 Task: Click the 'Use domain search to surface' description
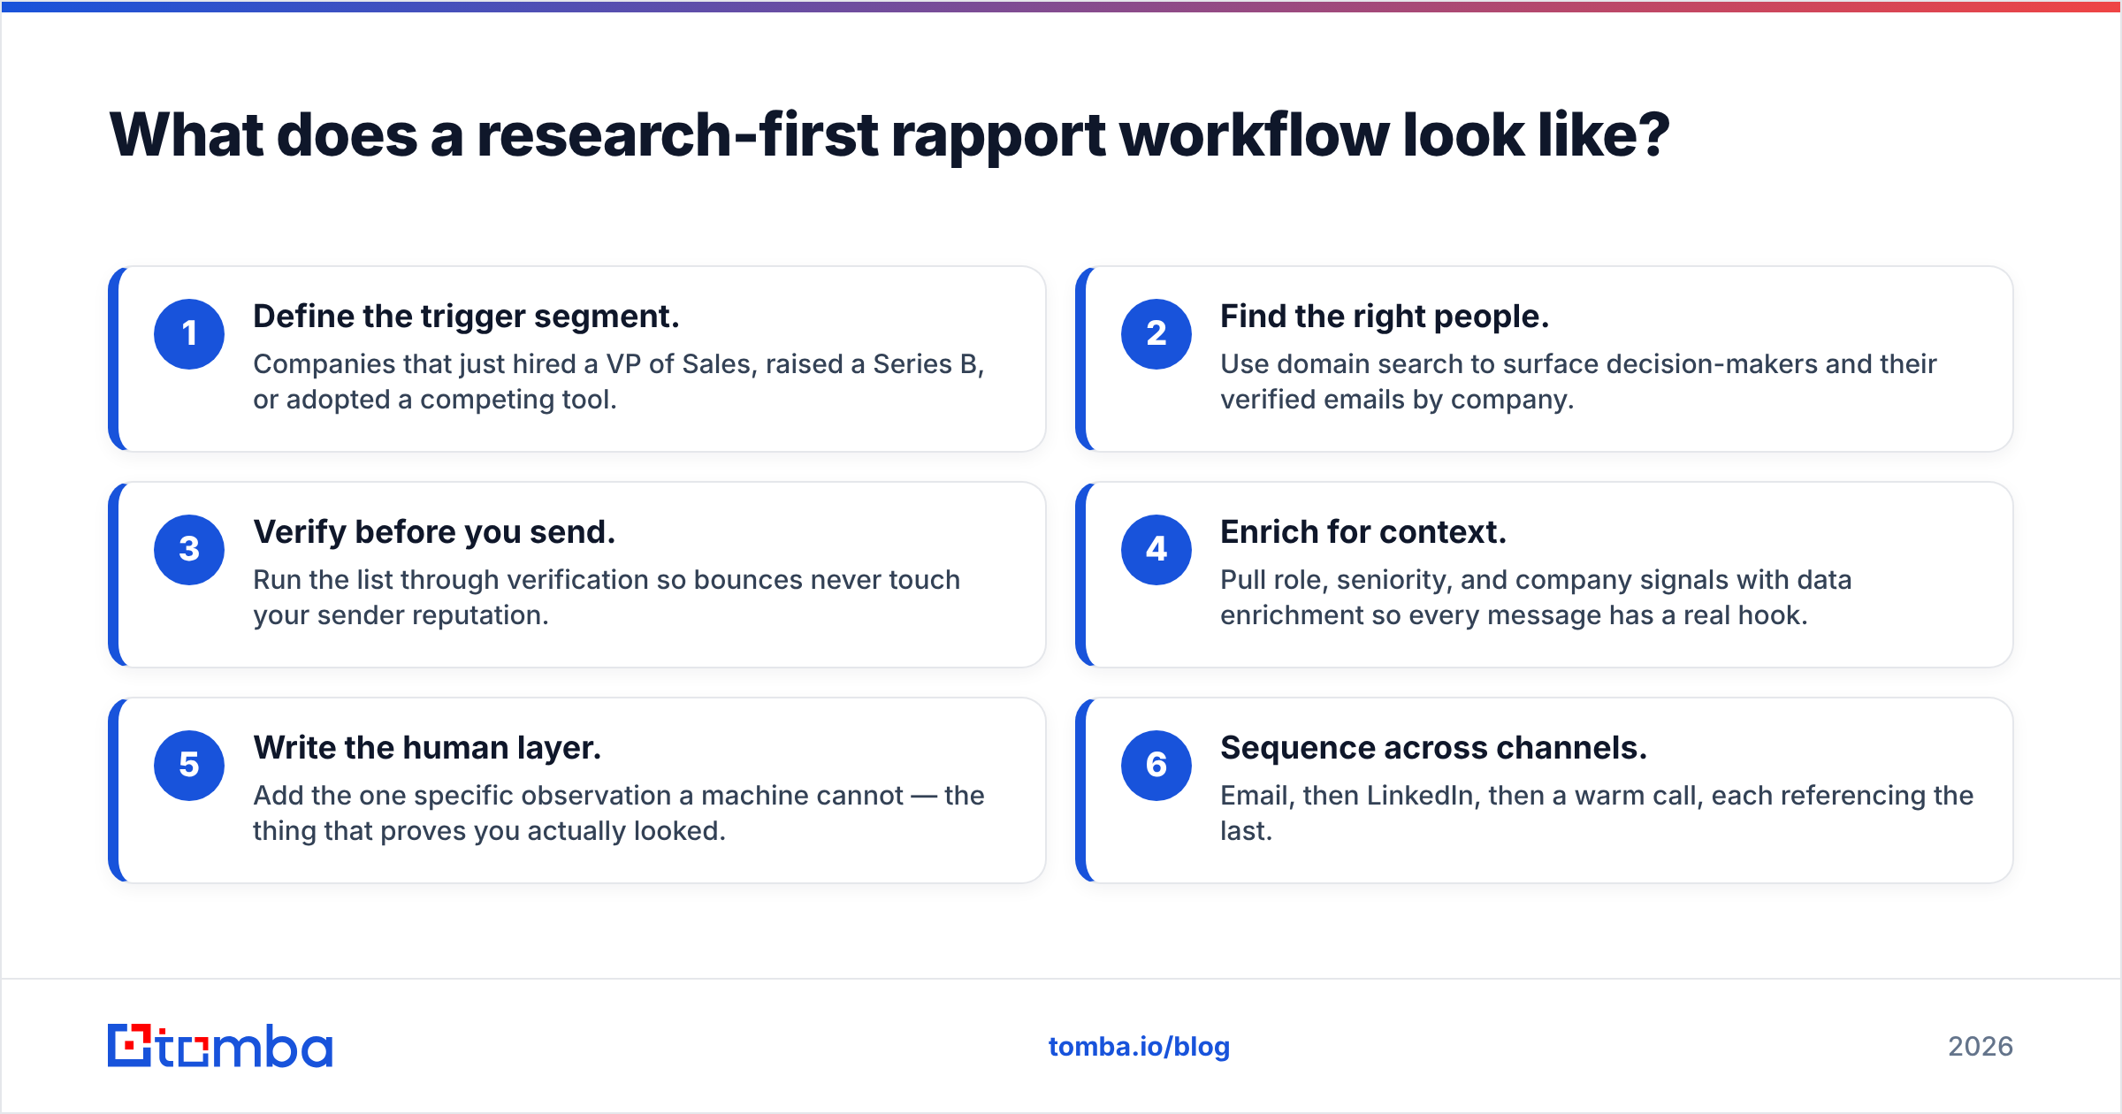click(1578, 382)
